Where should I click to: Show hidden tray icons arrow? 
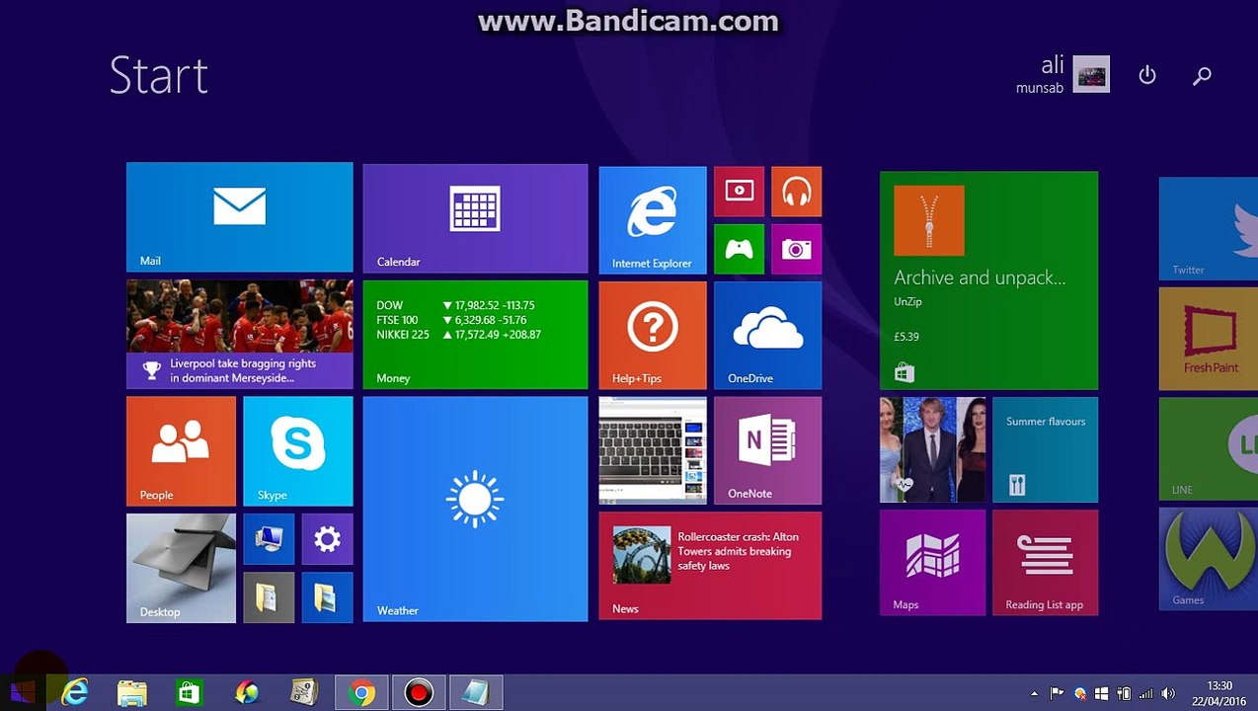point(1034,693)
